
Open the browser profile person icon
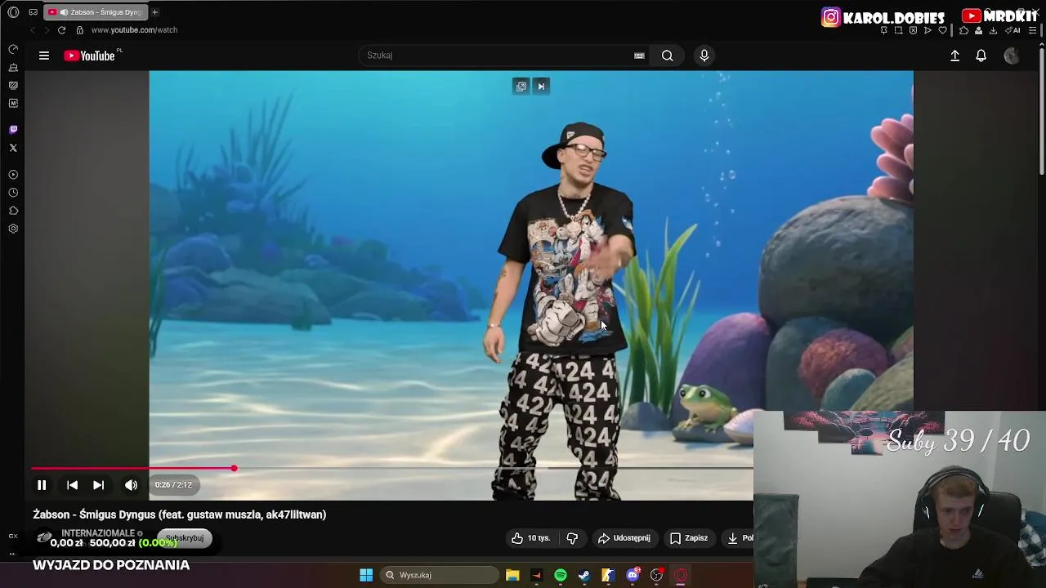(x=978, y=30)
